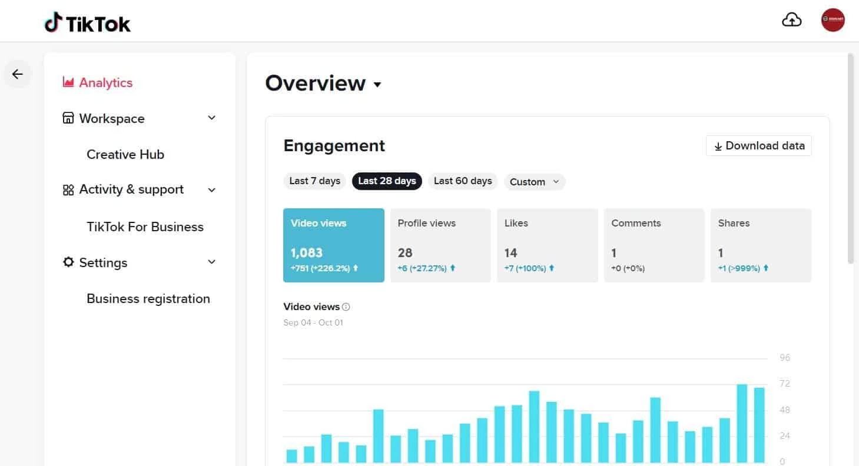The image size is (859, 466).
Task: Open the Business registration link
Action: (x=148, y=298)
